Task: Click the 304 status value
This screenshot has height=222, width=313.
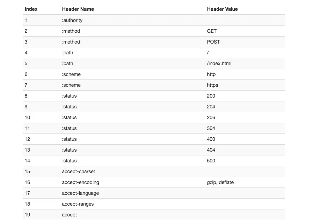Action: tap(211, 128)
